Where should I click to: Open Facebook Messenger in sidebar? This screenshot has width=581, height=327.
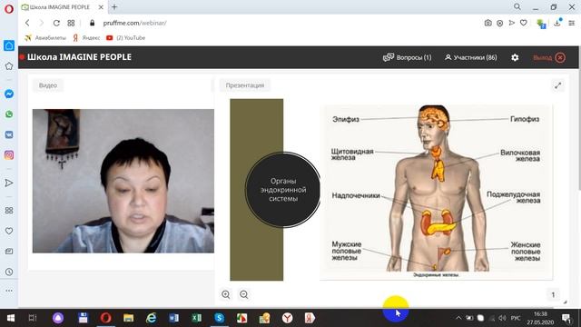(x=9, y=94)
